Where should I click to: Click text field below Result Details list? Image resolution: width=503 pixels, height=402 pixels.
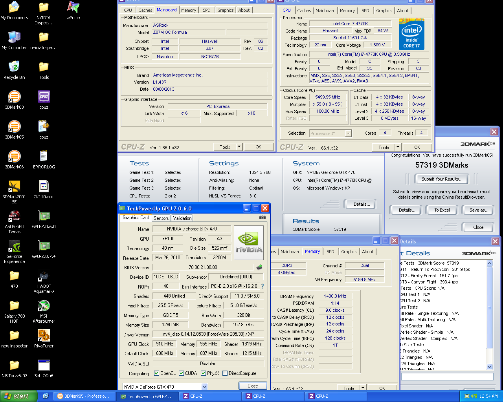447,376
